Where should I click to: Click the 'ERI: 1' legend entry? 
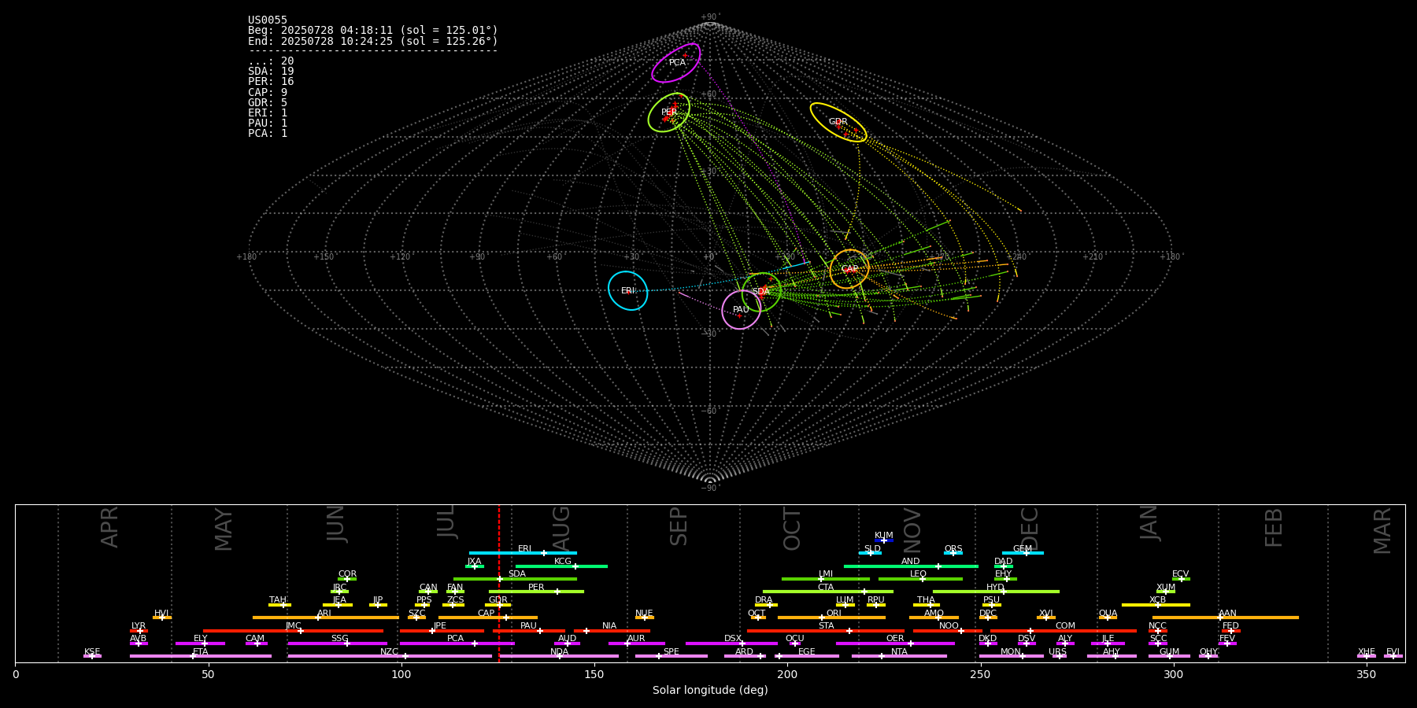pyautogui.click(x=268, y=113)
